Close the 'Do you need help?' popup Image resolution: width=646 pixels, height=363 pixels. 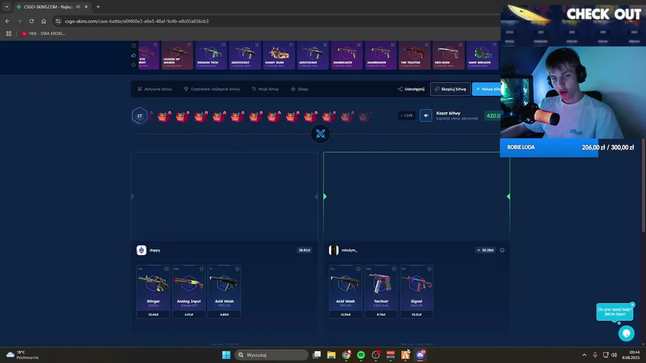632,305
